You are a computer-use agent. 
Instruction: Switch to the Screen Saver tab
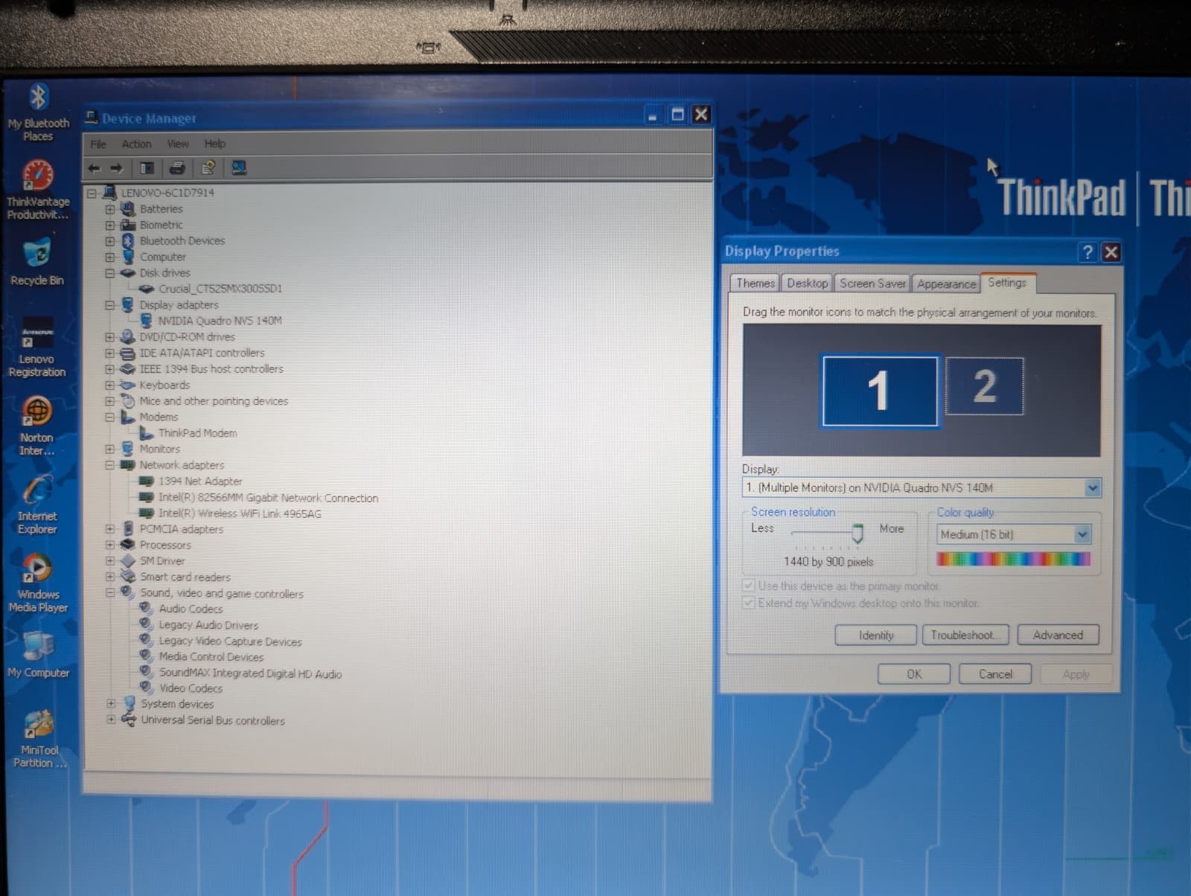872,284
